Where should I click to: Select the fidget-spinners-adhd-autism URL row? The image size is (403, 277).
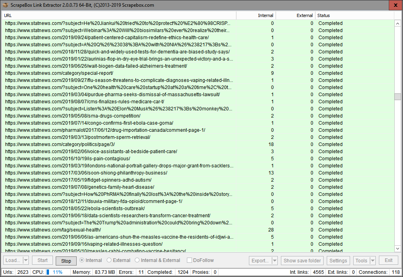(x=198, y=180)
